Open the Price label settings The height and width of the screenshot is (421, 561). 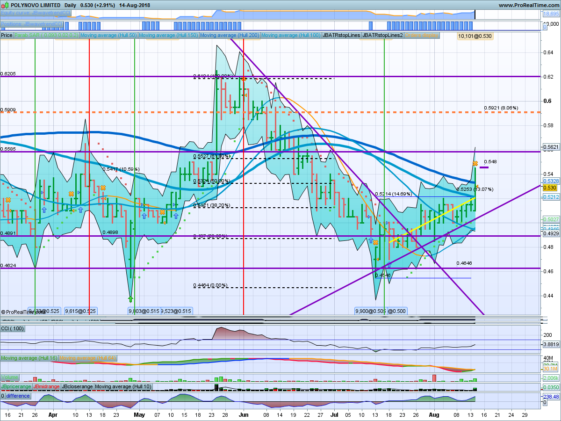coord(7,35)
